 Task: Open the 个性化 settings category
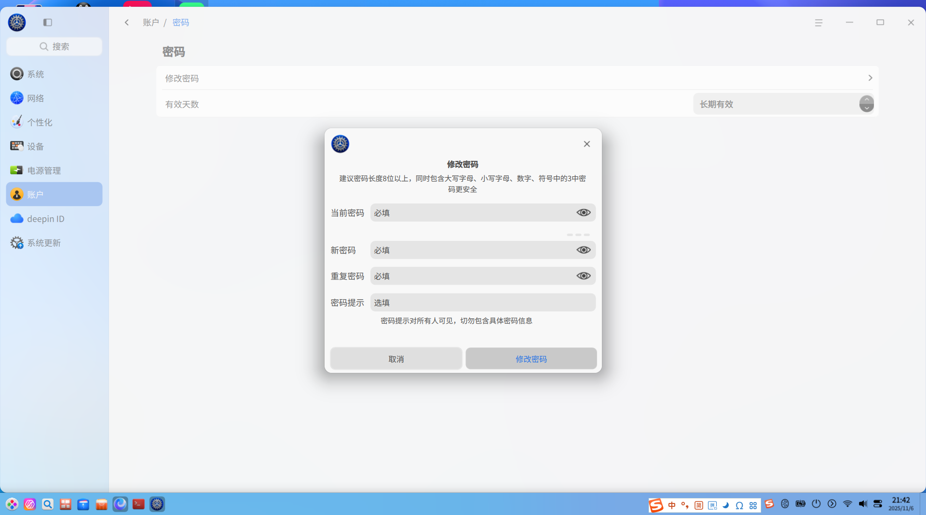coord(54,122)
